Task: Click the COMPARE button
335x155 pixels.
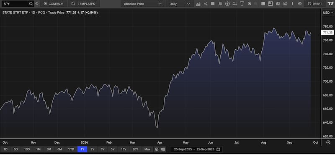Action: pos(54,4)
